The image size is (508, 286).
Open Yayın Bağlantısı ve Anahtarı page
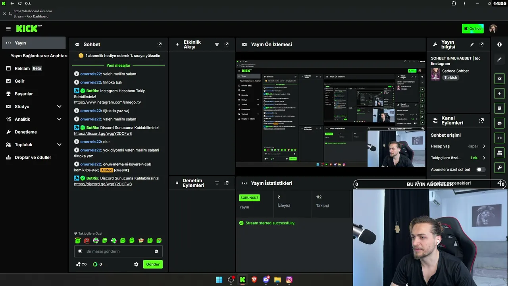tap(39, 56)
